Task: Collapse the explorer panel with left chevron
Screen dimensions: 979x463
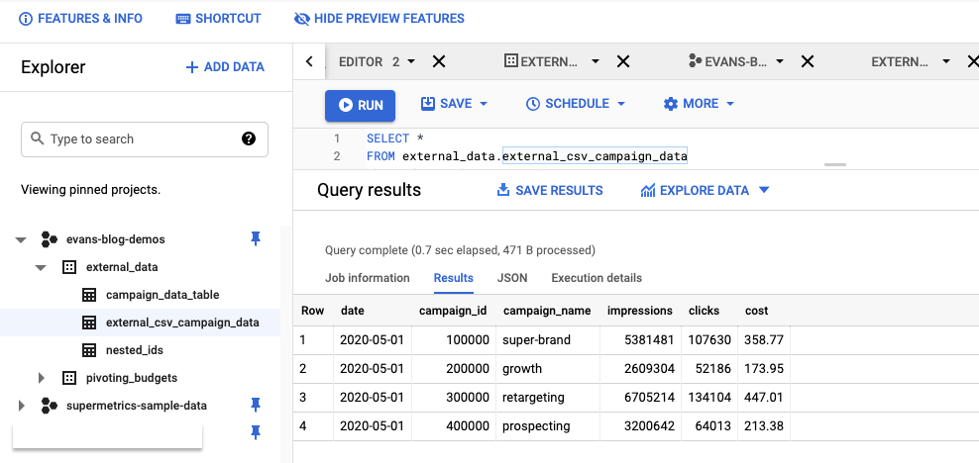Action: pyautogui.click(x=309, y=61)
